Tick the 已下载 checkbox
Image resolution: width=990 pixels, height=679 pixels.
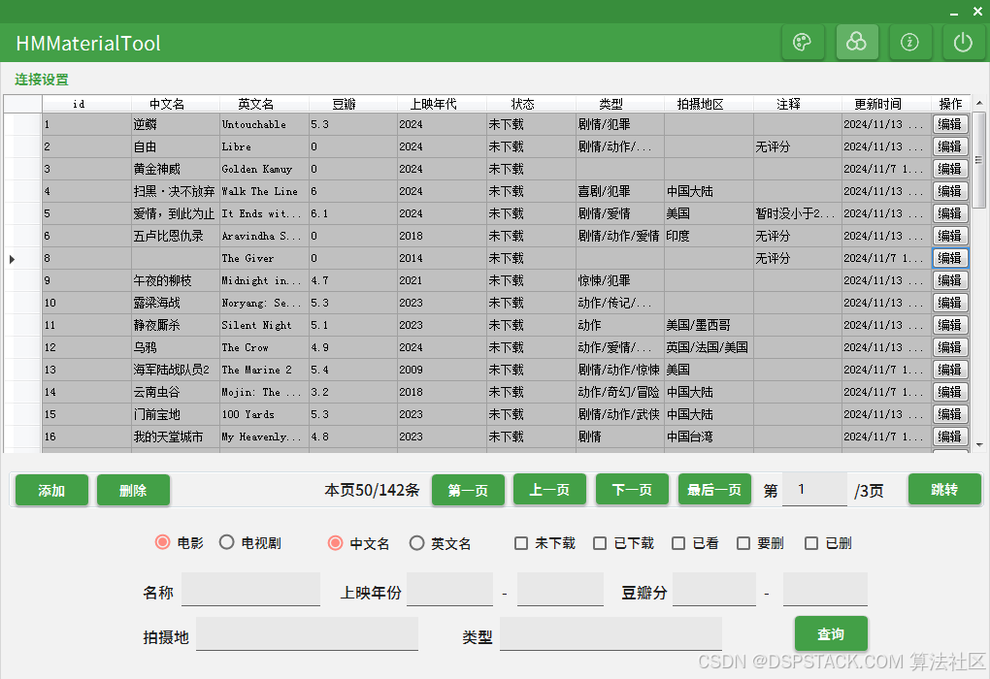(x=600, y=543)
